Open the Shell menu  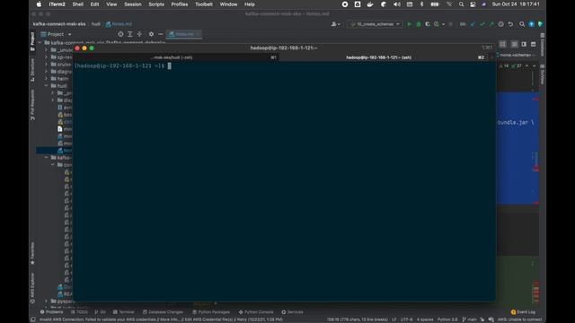78,4
